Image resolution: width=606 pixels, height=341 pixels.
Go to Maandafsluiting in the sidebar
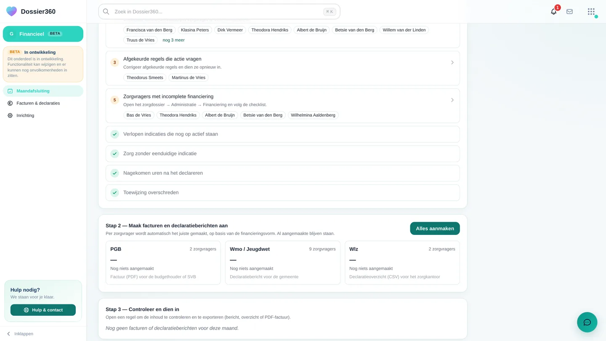pos(43,91)
